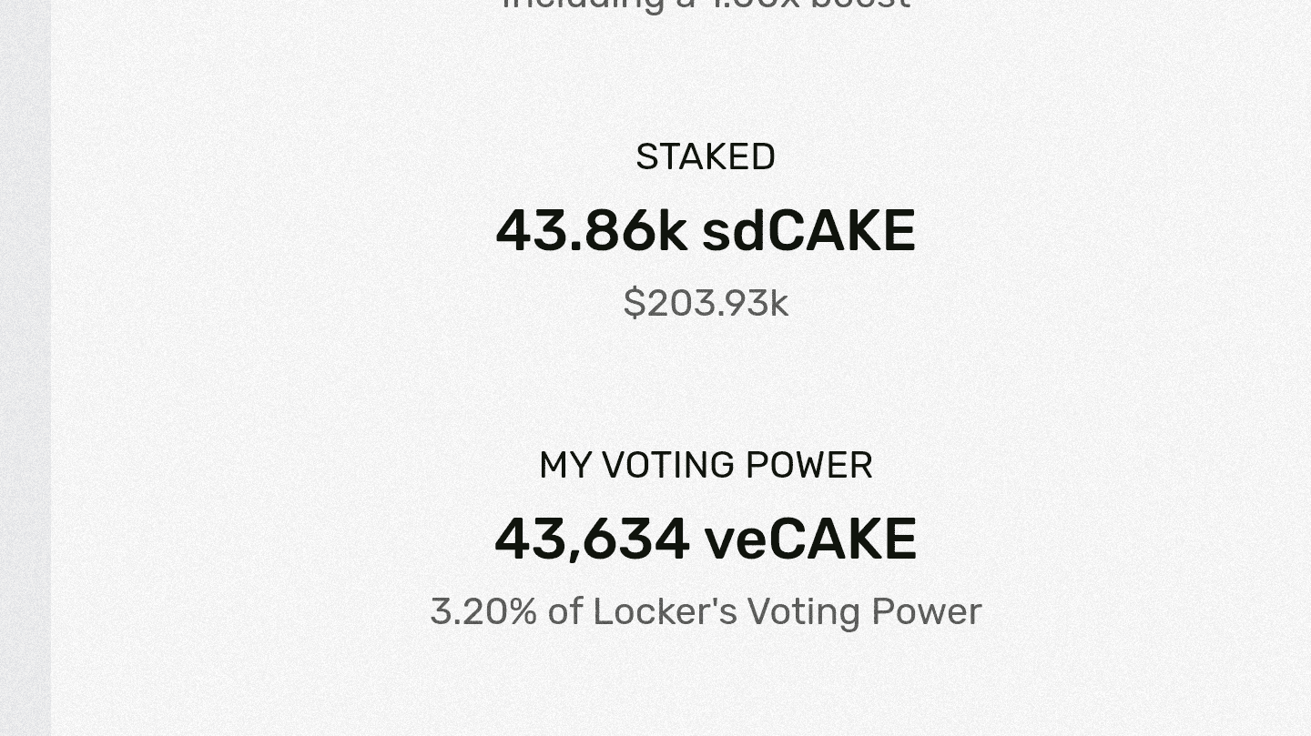The width and height of the screenshot is (1311, 736).
Task: Click the MY VOTING POWER heading
Action: [706, 466]
